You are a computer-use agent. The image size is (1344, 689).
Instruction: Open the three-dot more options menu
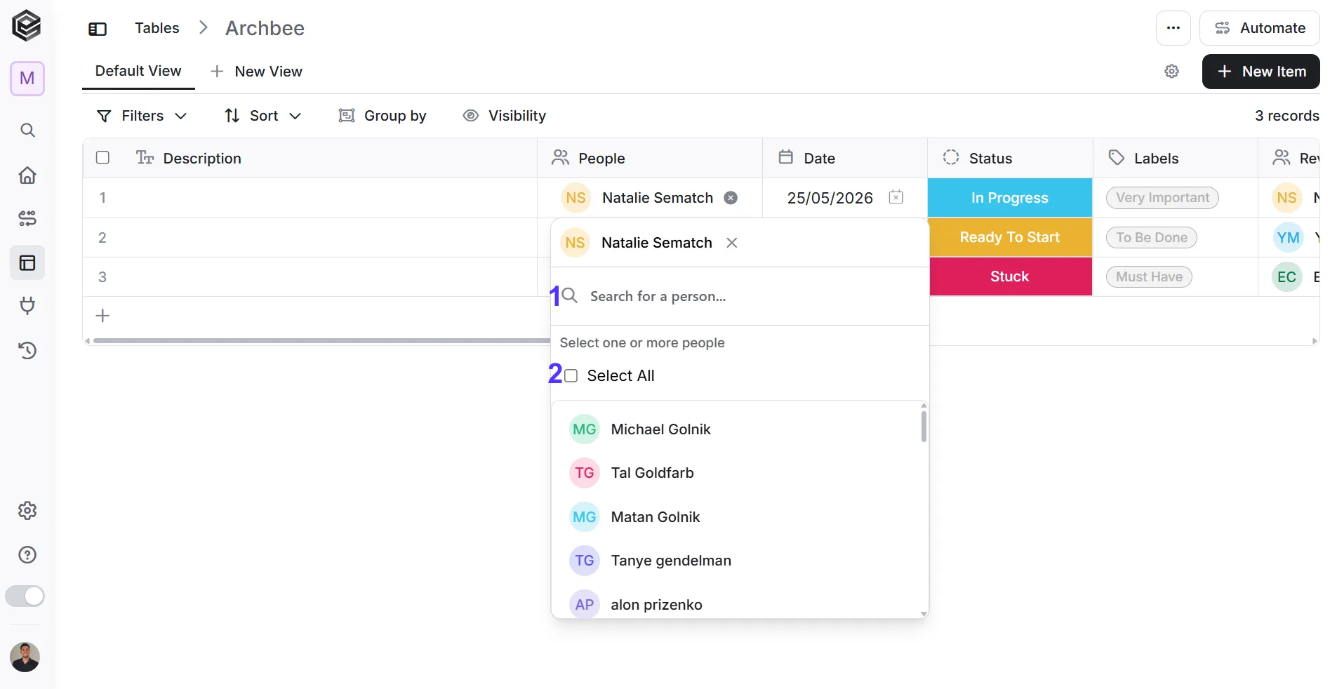click(1173, 28)
